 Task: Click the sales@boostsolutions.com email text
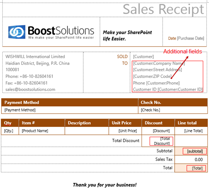pos(30,90)
